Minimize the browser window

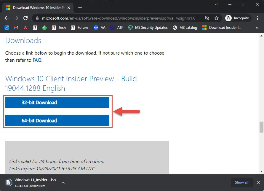point(230,4)
